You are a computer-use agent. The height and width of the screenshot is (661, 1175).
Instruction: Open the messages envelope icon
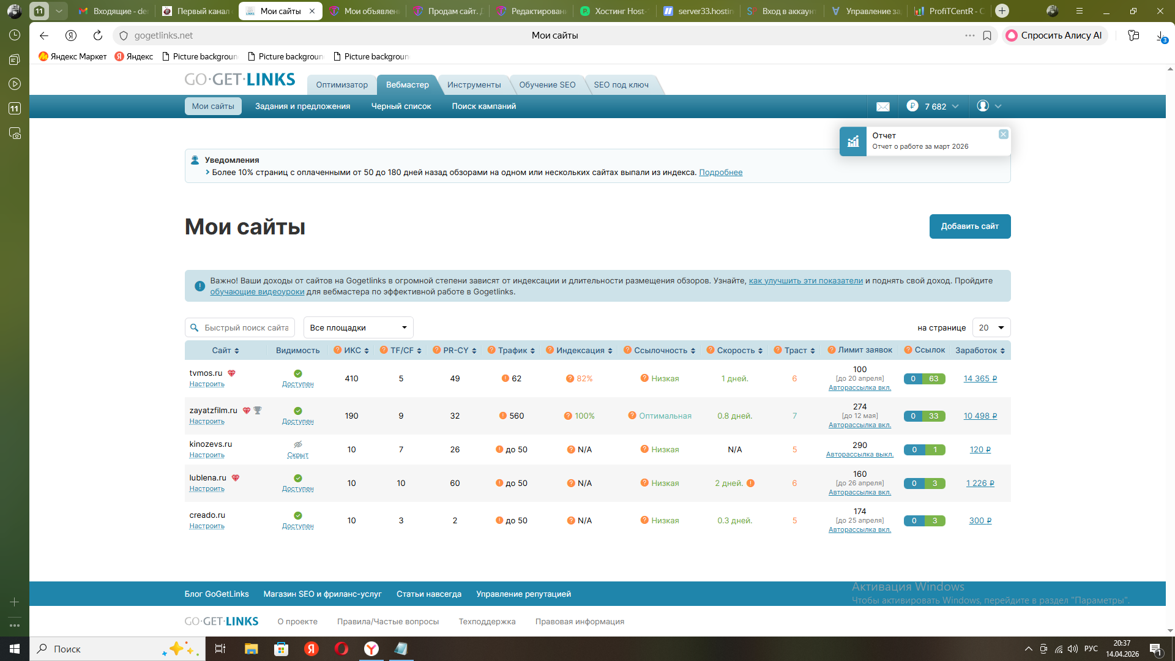click(882, 106)
